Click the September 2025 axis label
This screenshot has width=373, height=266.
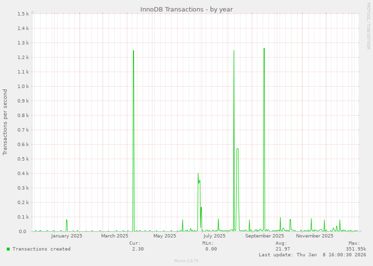pyautogui.click(x=265, y=236)
